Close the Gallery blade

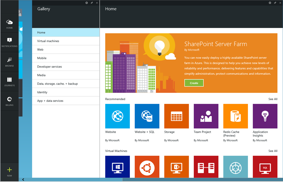point(97,3)
